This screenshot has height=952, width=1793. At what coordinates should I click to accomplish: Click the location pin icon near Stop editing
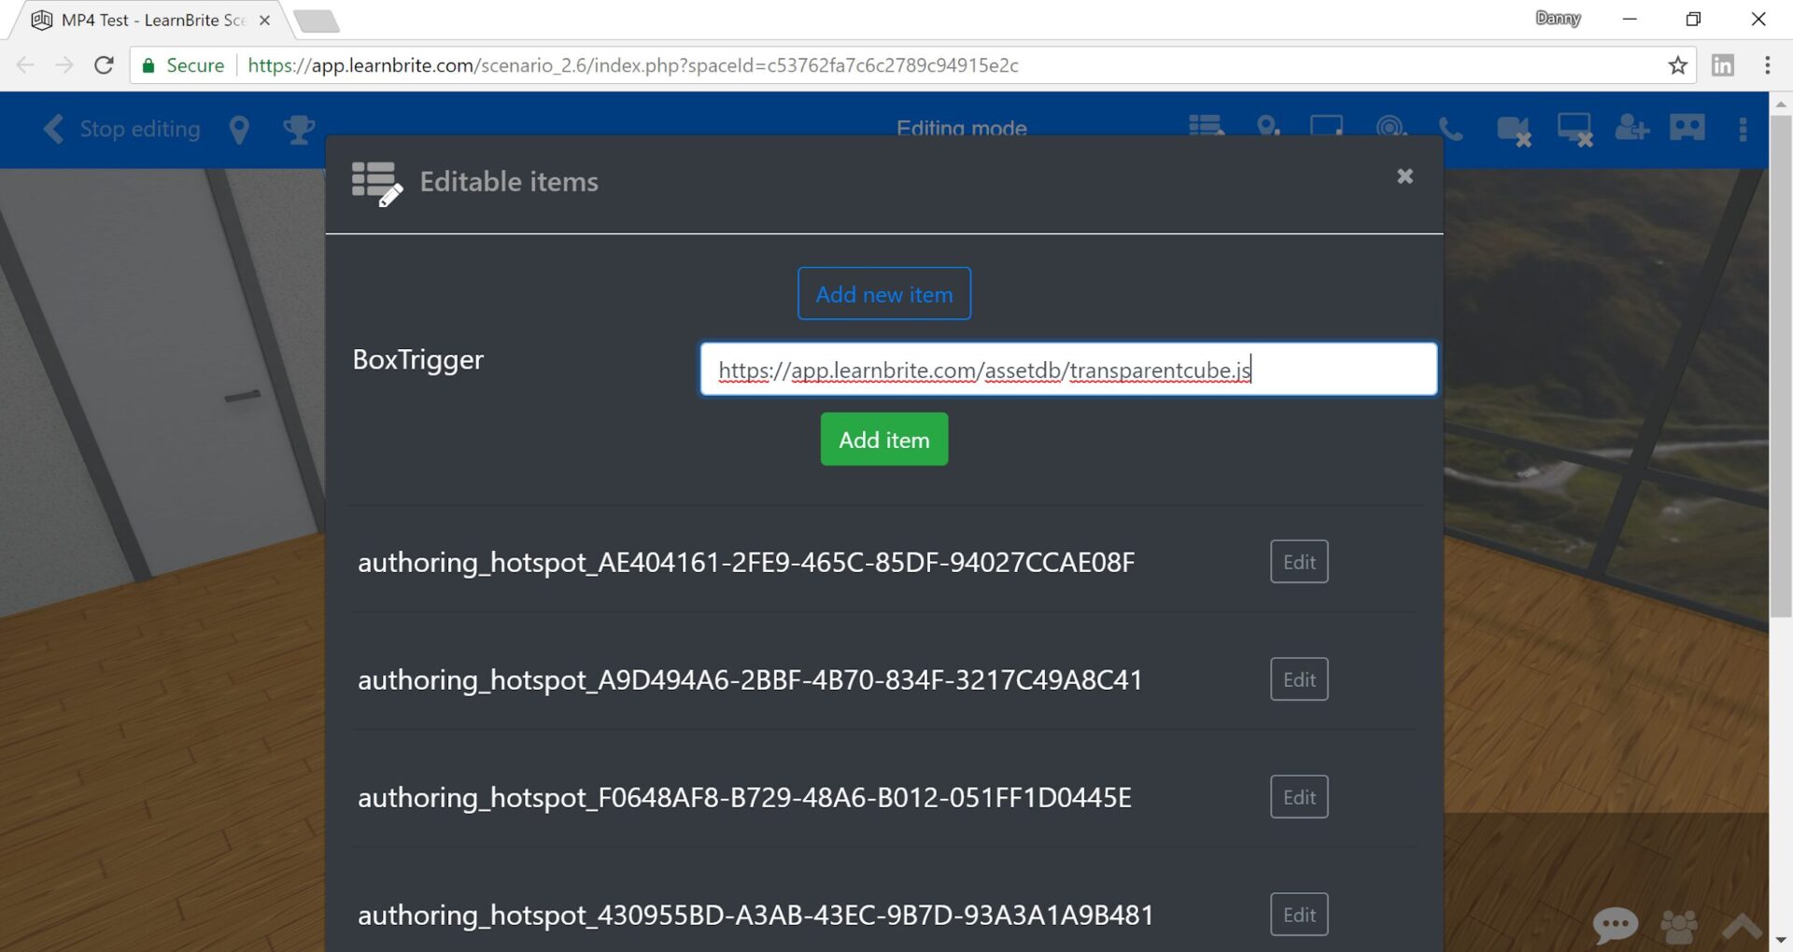click(x=239, y=130)
